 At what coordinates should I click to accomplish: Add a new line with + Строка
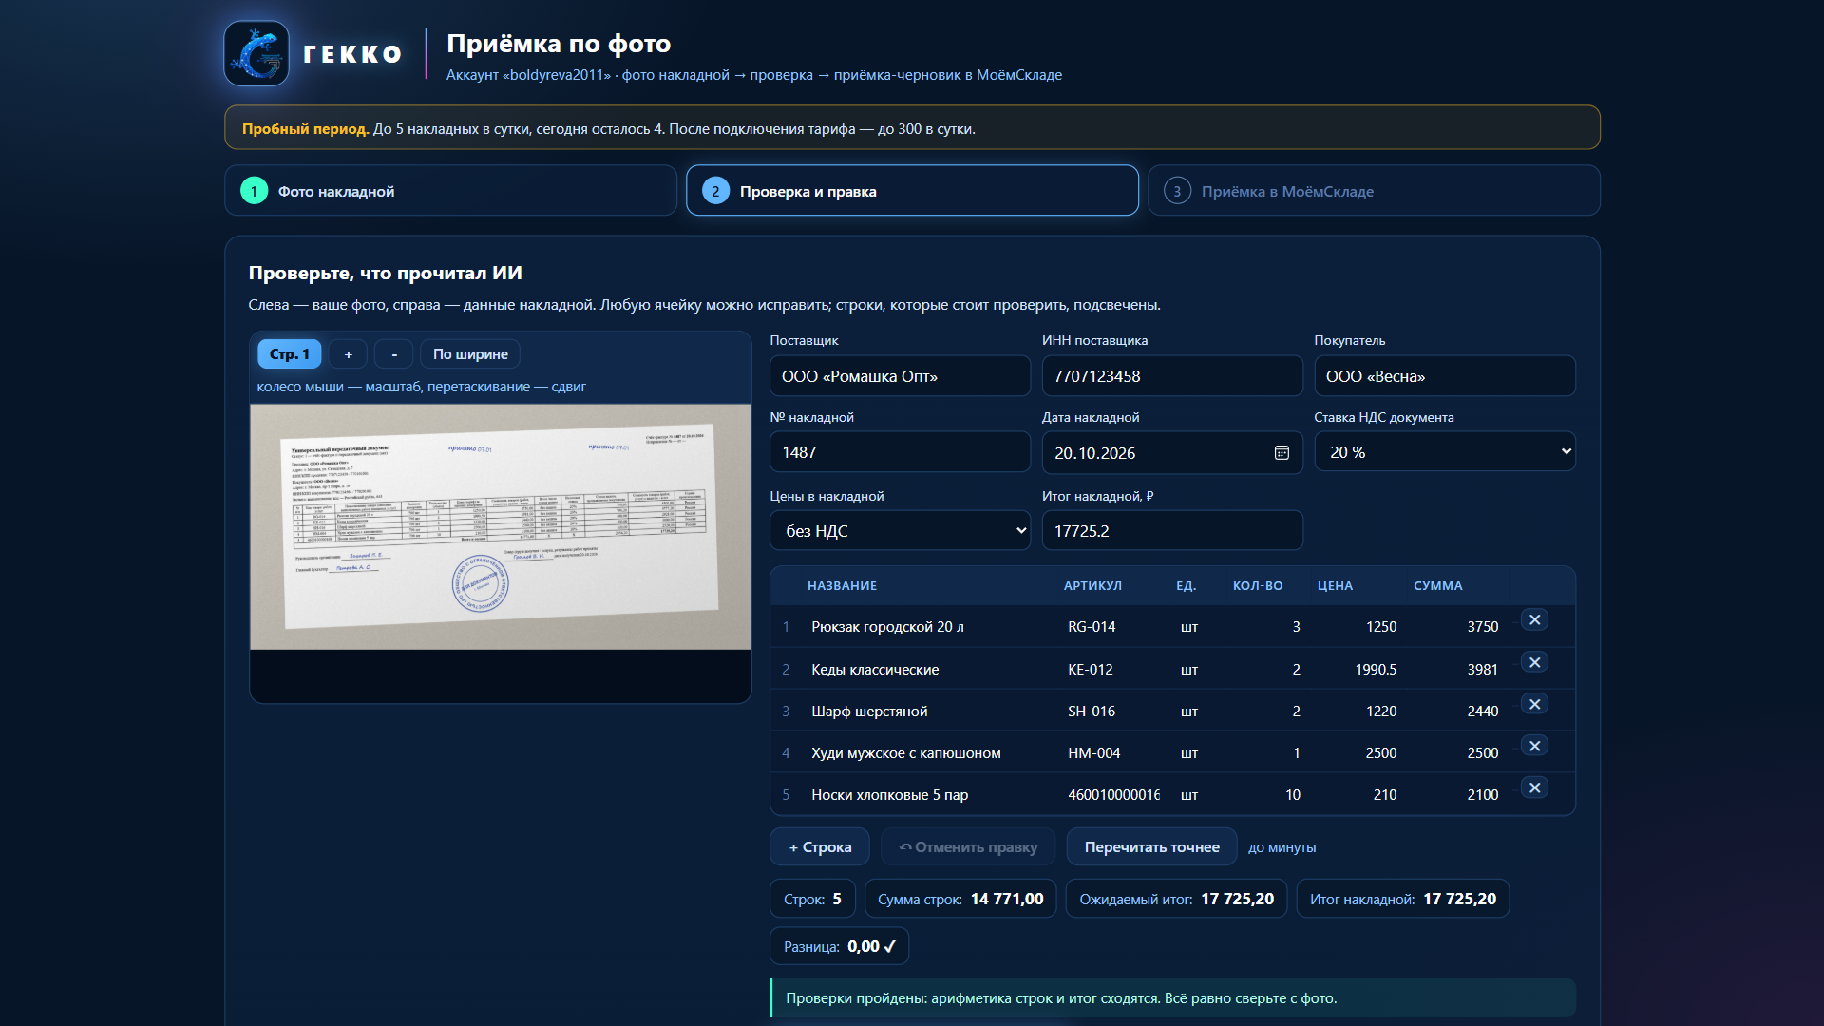coord(820,847)
